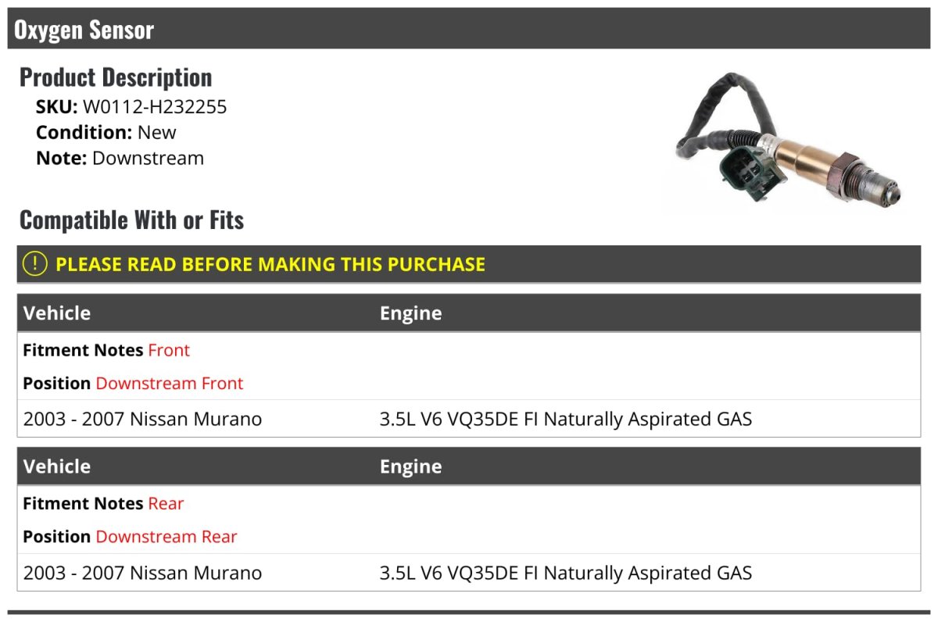The width and height of the screenshot is (938, 622).
Task: Select Nissan Murano row under Downstream Front
Action: [142, 419]
